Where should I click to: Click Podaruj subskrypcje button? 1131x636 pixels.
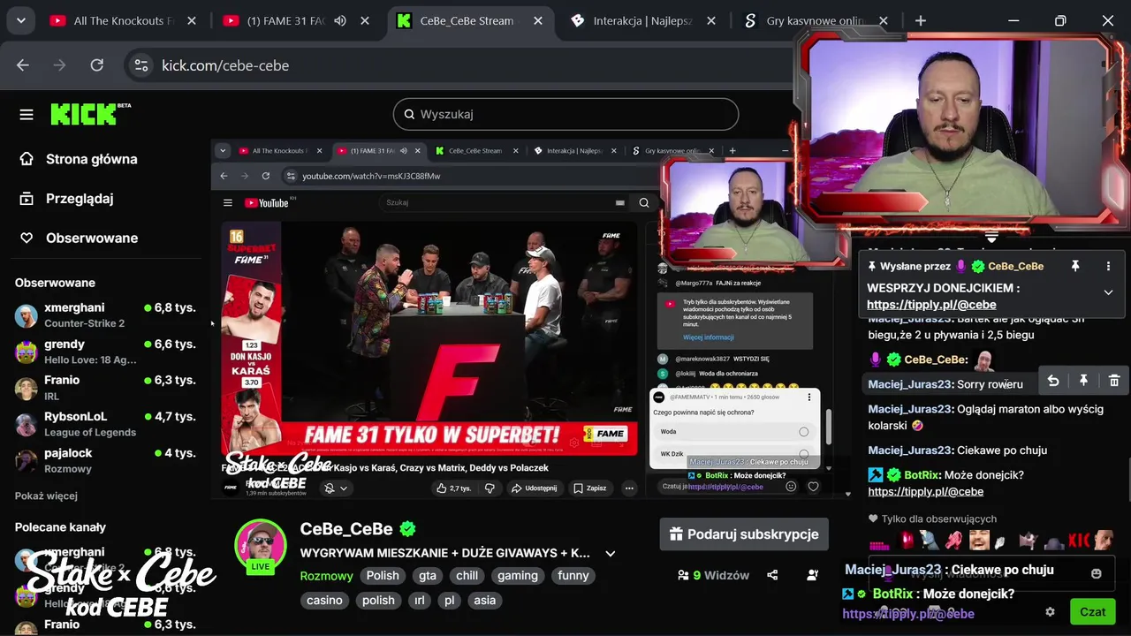pyautogui.click(x=744, y=534)
